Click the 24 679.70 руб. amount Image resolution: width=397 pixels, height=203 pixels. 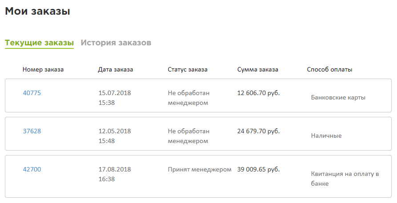pos(258,131)
